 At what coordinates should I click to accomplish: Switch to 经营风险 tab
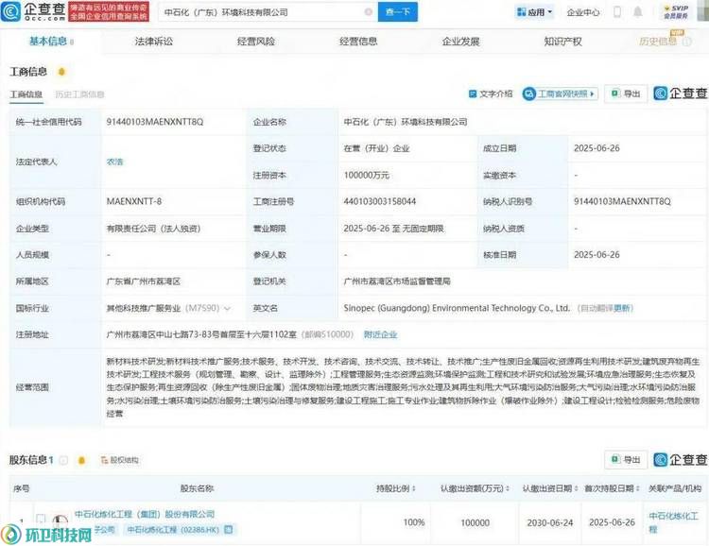click(x=256, y=42)
